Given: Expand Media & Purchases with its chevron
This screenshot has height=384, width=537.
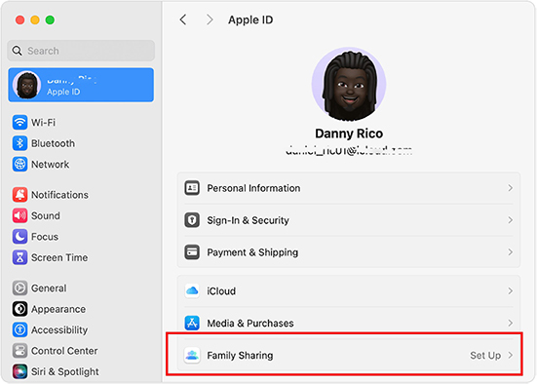Looking at the screenshot, I should click(x=511, y=323).
